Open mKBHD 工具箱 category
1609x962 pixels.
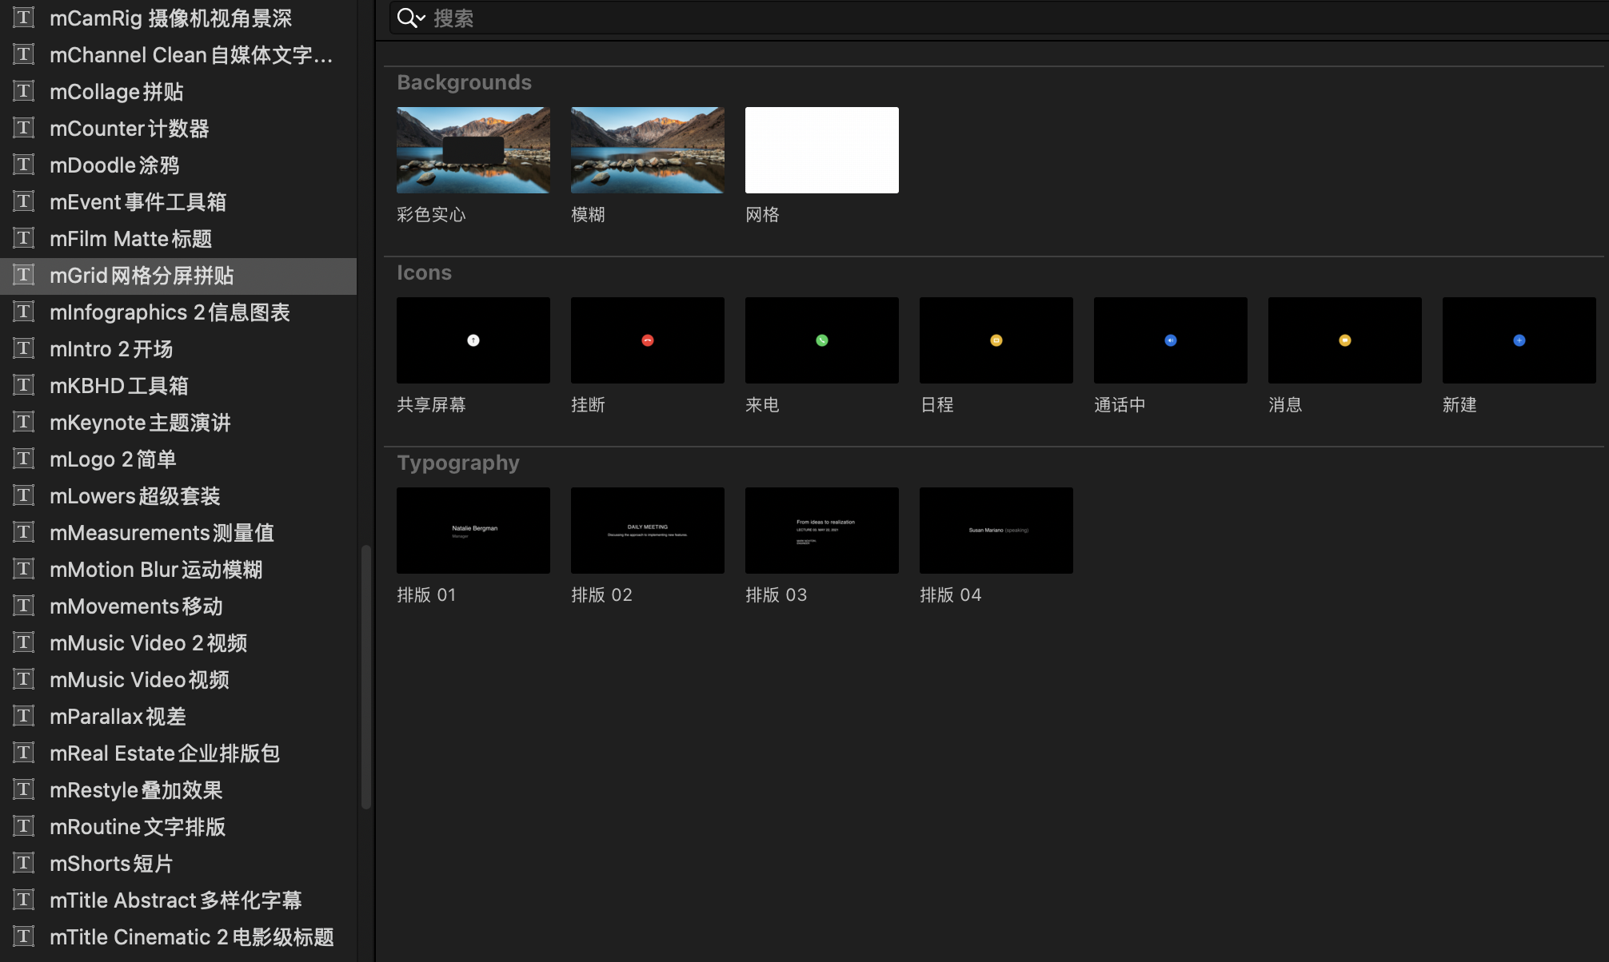[x=178, y=385]
